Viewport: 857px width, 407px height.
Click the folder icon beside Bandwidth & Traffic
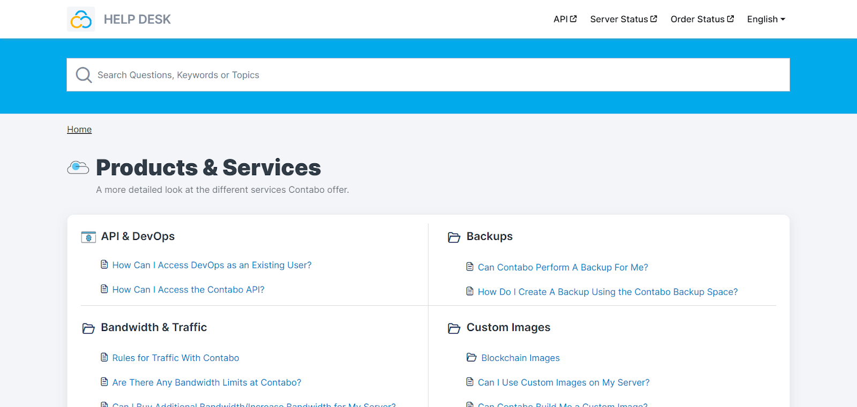click(x=88, y=328)
